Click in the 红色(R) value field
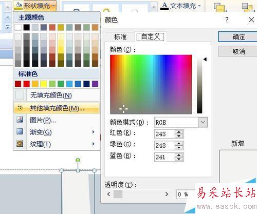 coord(164,134)
